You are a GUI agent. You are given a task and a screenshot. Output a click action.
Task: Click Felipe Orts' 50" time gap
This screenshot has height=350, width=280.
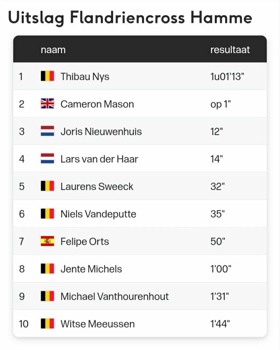(218, 241)
